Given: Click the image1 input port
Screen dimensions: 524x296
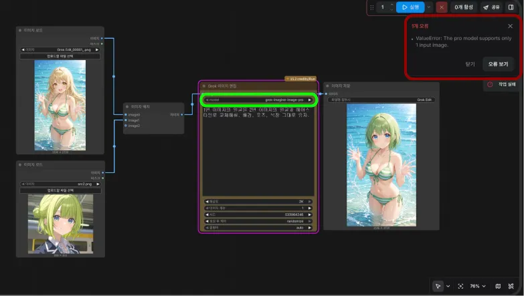Looking at the screenshot, I should pos(126,120).
